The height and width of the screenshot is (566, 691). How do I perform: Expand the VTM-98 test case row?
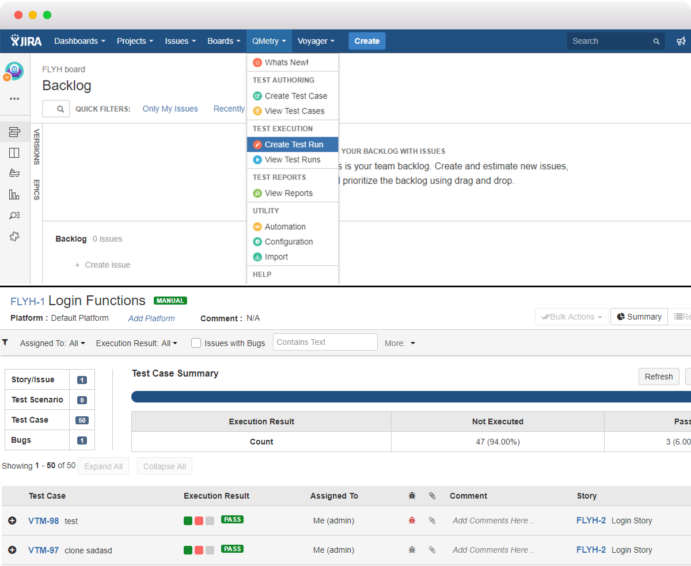click(12, 521)
